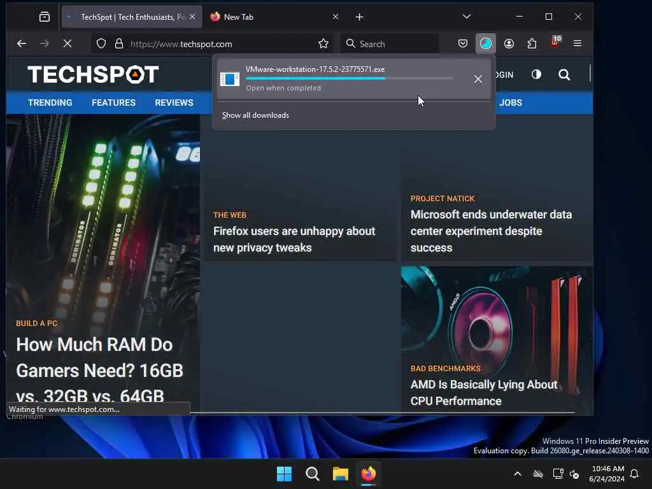Screen dimensions: 652x489
Task: Open the Extensions puzzle icon
Action: [532, 43]
